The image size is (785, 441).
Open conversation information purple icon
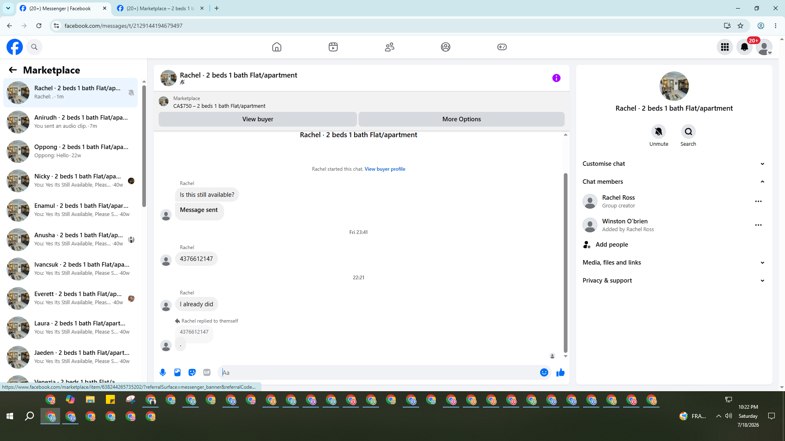(x=556, y=78)
